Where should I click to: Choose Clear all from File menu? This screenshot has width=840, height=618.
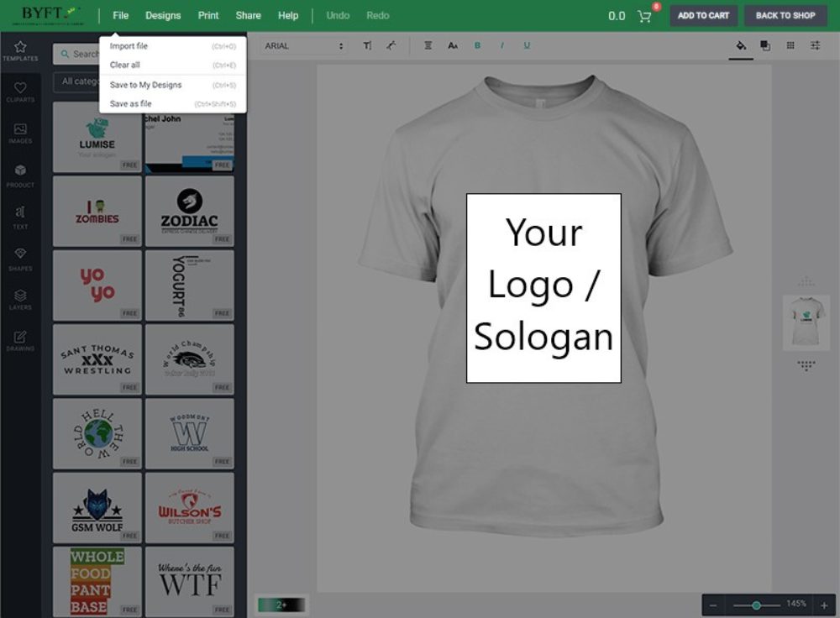[x=172, y=65]
